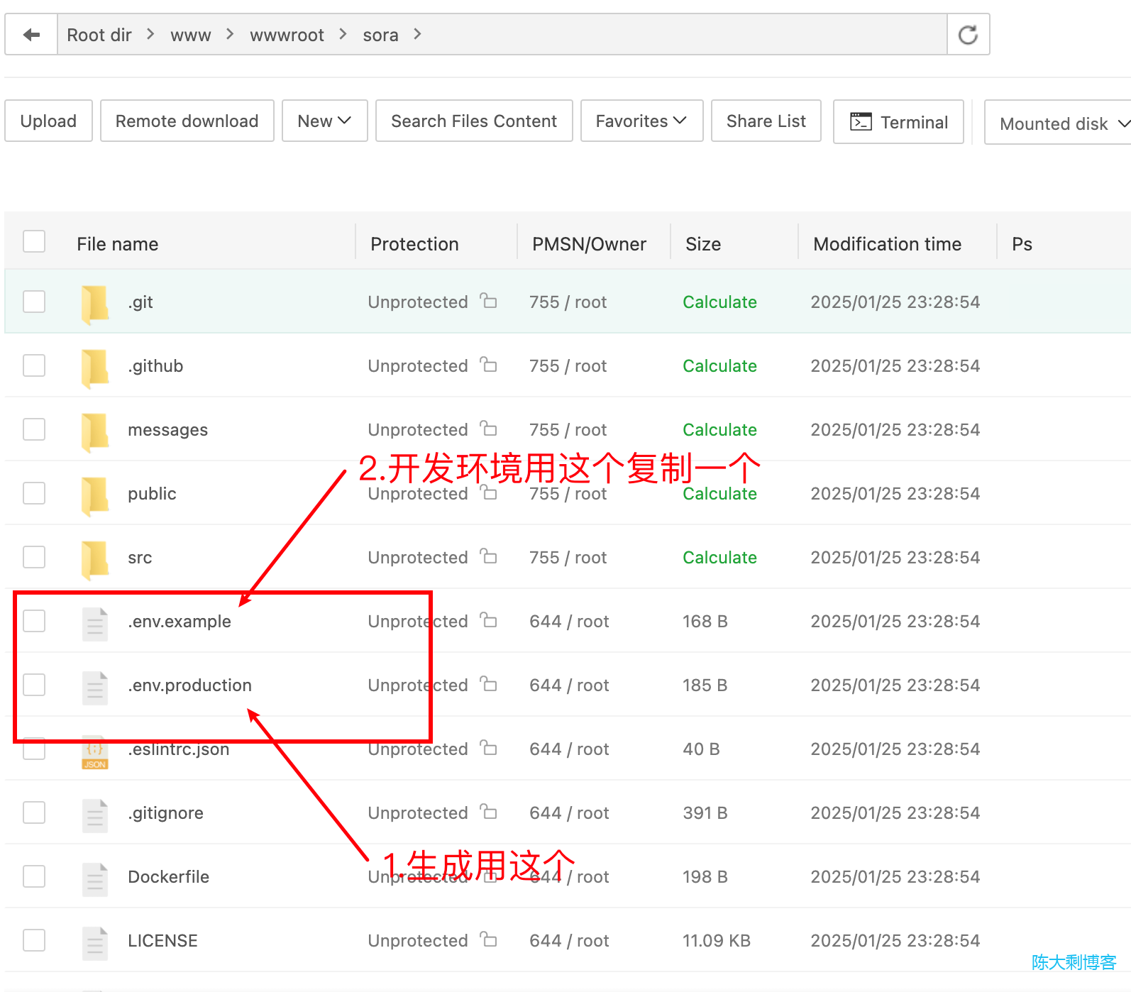Viewport: 1131px width, 992px height.
Task: Calculate size of src folder
Action: (x=719, y=558)
